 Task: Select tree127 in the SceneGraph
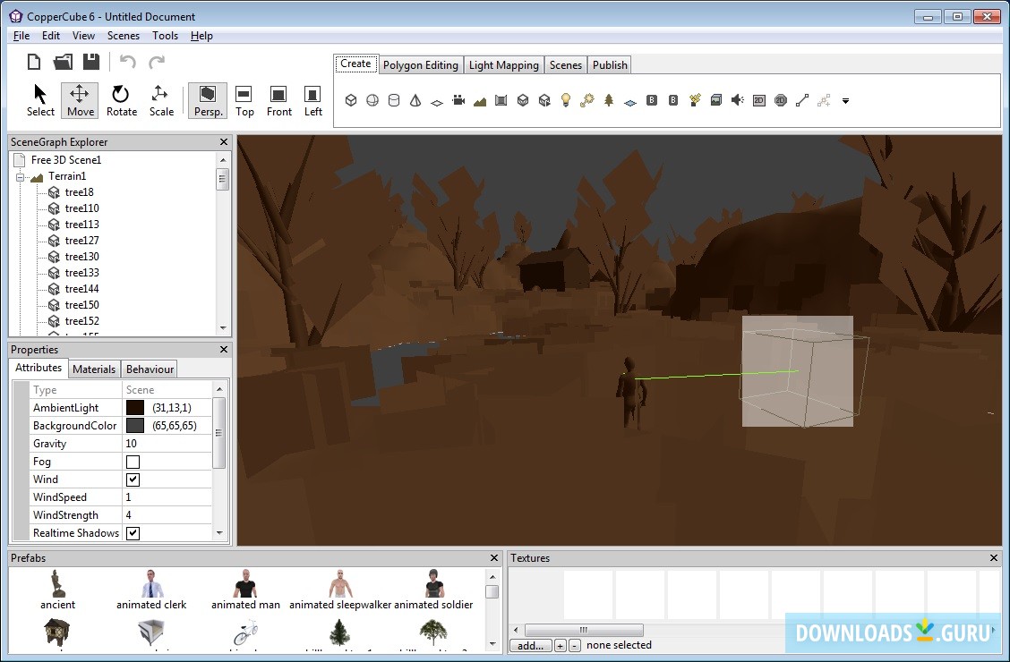coord(81,241)
